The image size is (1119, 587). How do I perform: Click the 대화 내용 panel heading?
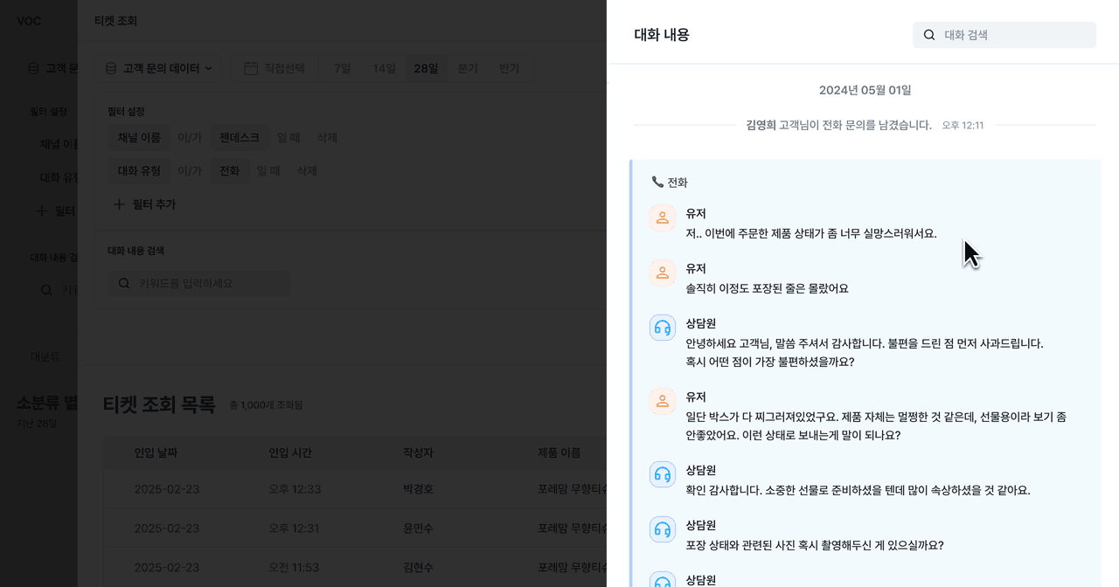(662, 35)
